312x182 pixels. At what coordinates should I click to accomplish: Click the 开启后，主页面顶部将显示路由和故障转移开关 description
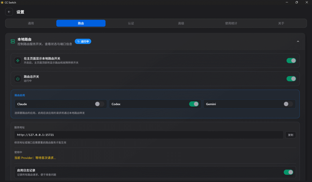click(x=51, y=63)
